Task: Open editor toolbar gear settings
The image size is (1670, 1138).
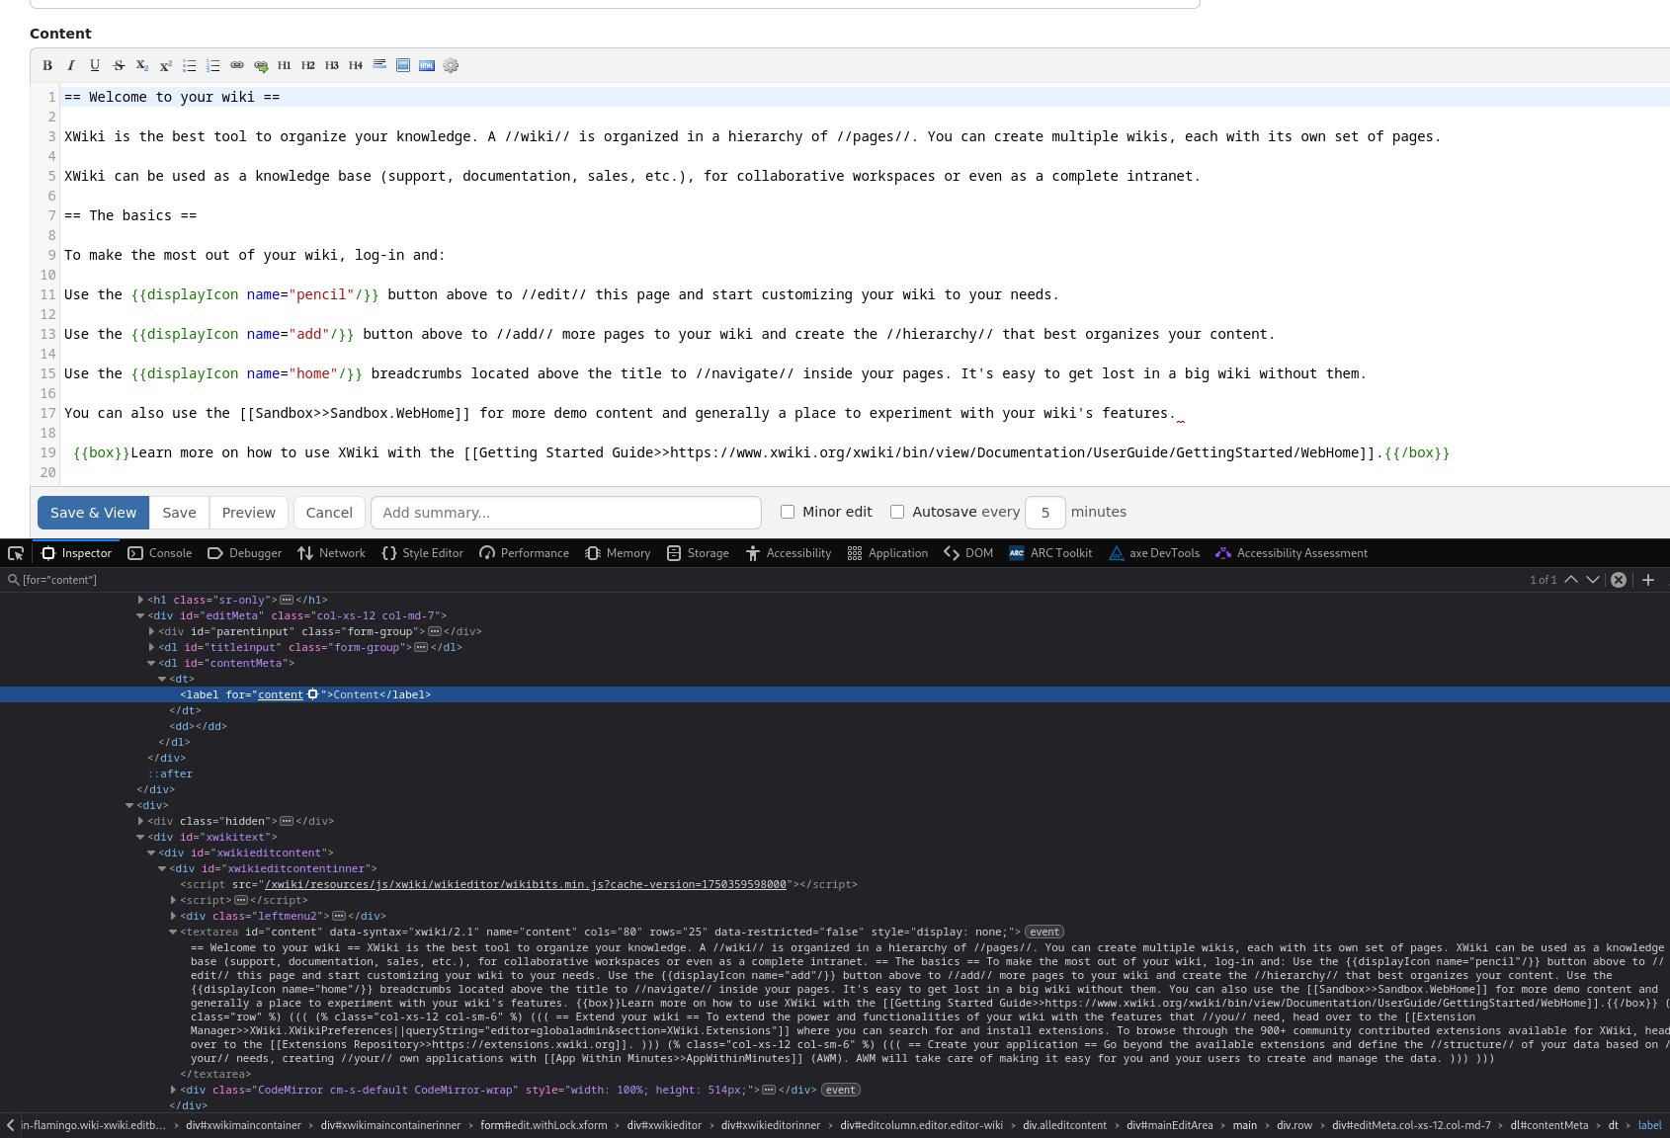Action: (451, 65)
